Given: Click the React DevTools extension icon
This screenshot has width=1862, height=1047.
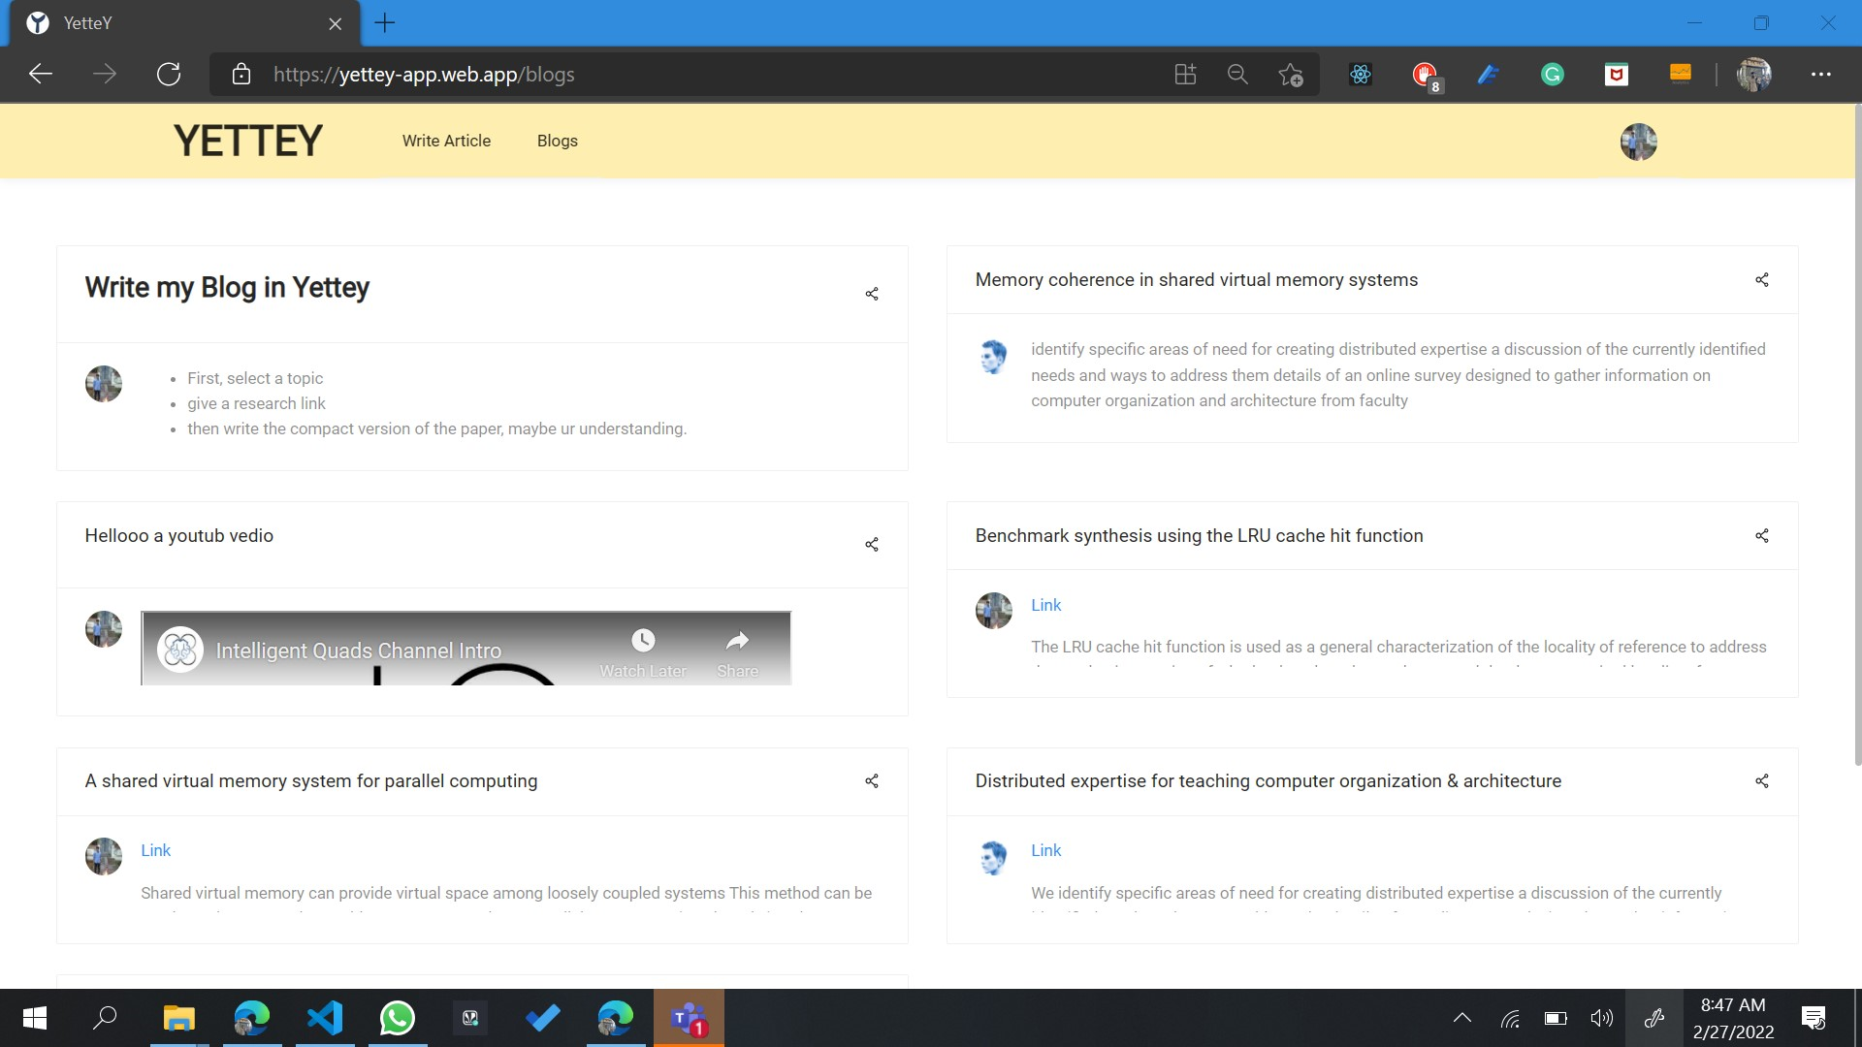Looking at the screenshot, I should tap(1361, 75).
